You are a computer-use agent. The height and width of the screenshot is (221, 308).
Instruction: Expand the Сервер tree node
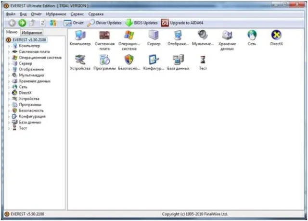click(9, 64)
